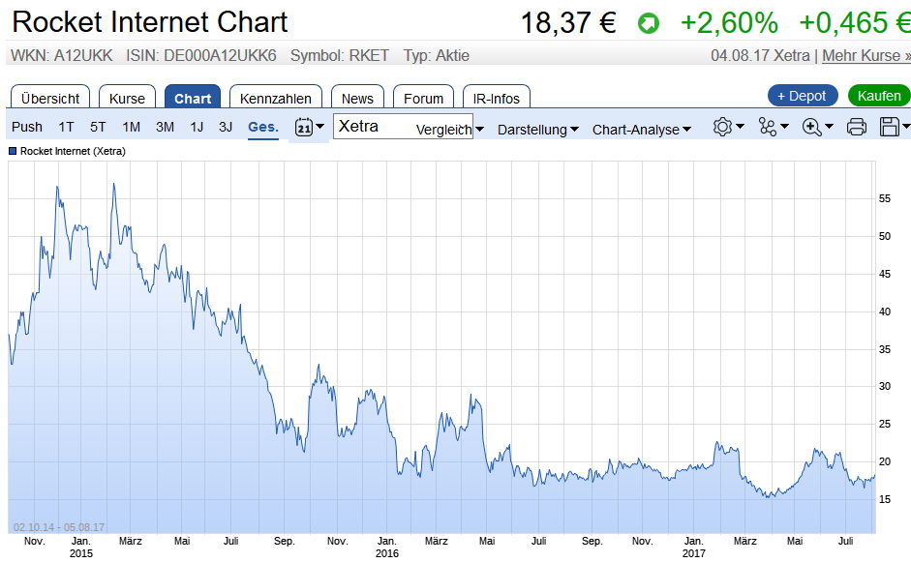Select the 5T timeframe

pyautogui.click(x=98, y=127)
